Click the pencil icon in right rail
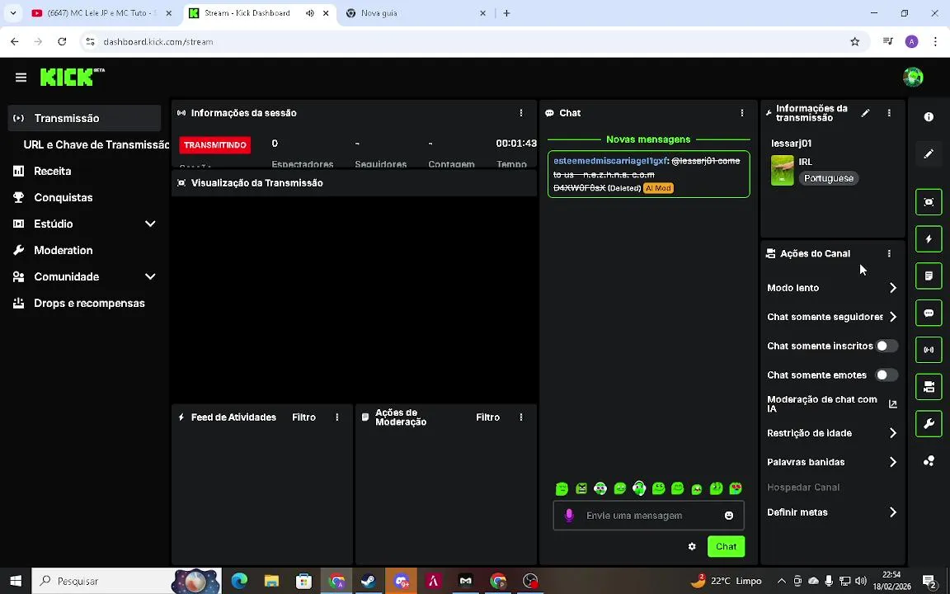The height and width of the screenshot is (594, 950). coord(929,154)
